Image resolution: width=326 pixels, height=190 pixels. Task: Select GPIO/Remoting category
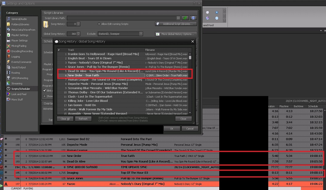click(x=20, y=78)
